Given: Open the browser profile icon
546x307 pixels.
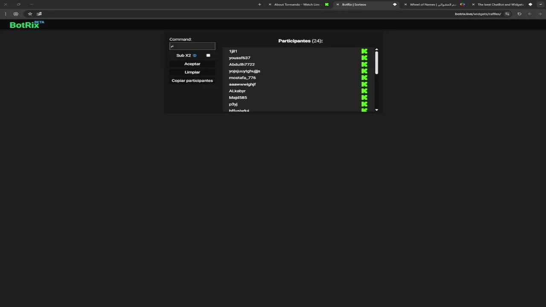Looking at the screenshot, I should pyautogui.click(x=16, y=14).
